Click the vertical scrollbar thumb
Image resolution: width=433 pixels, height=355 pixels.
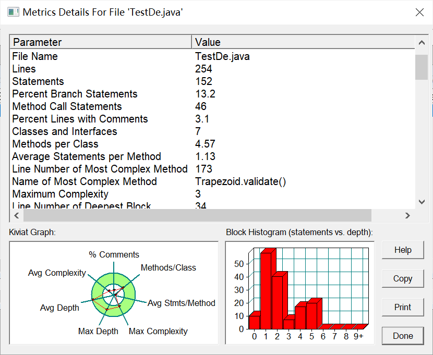[422, 67]
